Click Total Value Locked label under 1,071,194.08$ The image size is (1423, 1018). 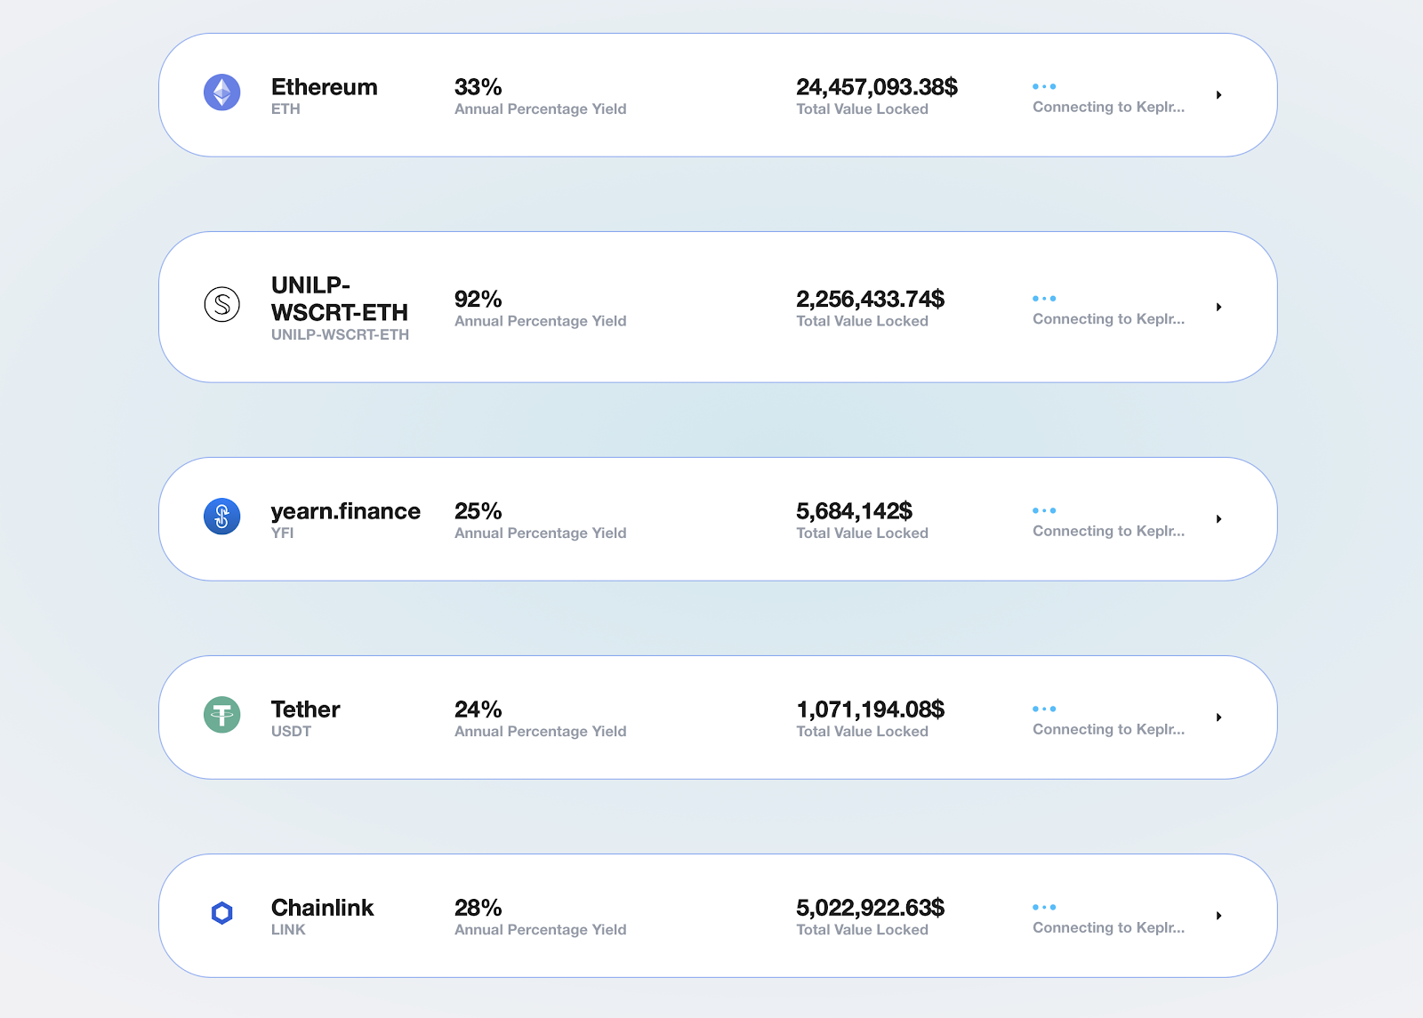tap(863, 732)
